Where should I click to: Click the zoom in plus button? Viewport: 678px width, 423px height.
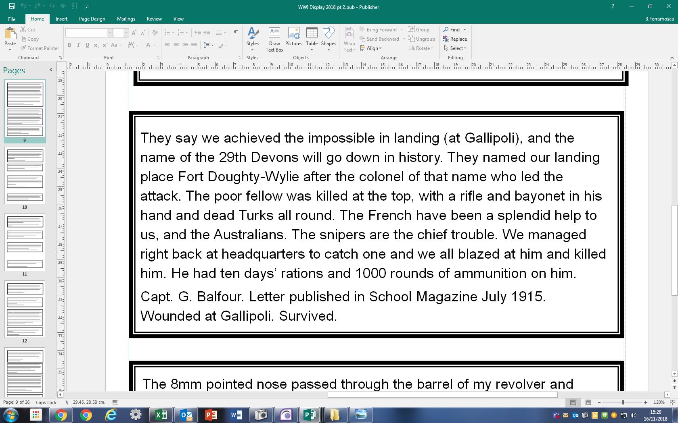646,402
